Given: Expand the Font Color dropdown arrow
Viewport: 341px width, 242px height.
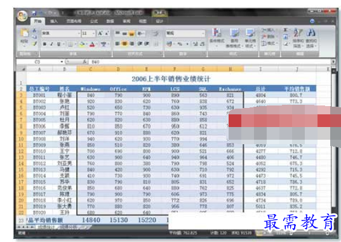Looking at the screenshot, I should 97,44.
